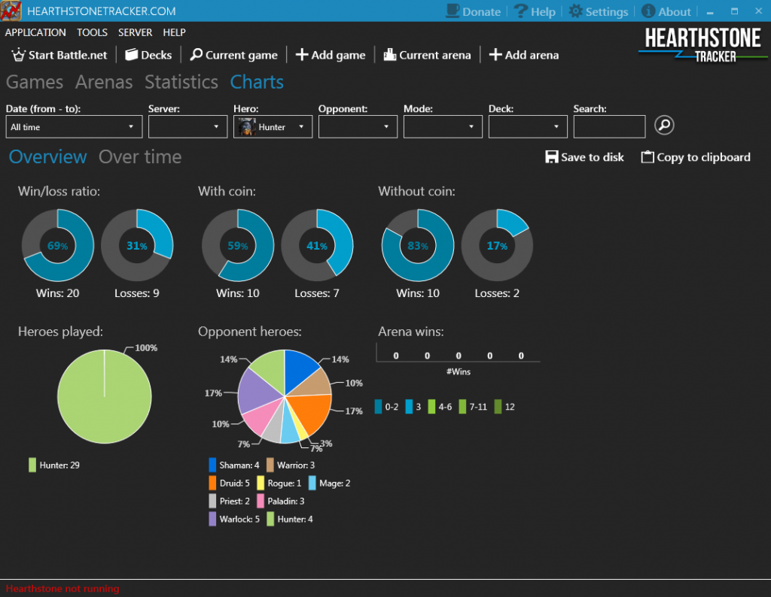This screenshot has height=597, width=771.
Task: Click the Shaman blue legend swatch
Action: click(212, 465)
